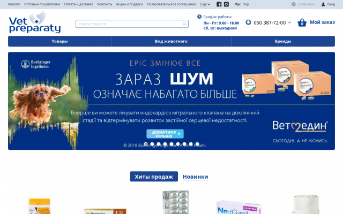
Task: Click the Boehringer Ingelheim logo on banner
Action: click(x=36, y=64)
